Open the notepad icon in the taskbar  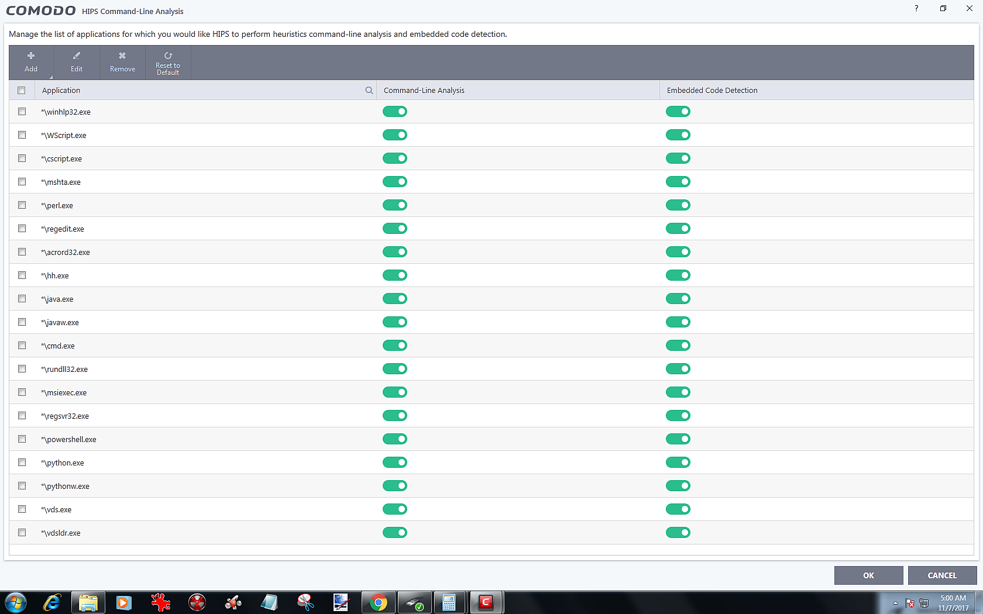click(270, 602)
